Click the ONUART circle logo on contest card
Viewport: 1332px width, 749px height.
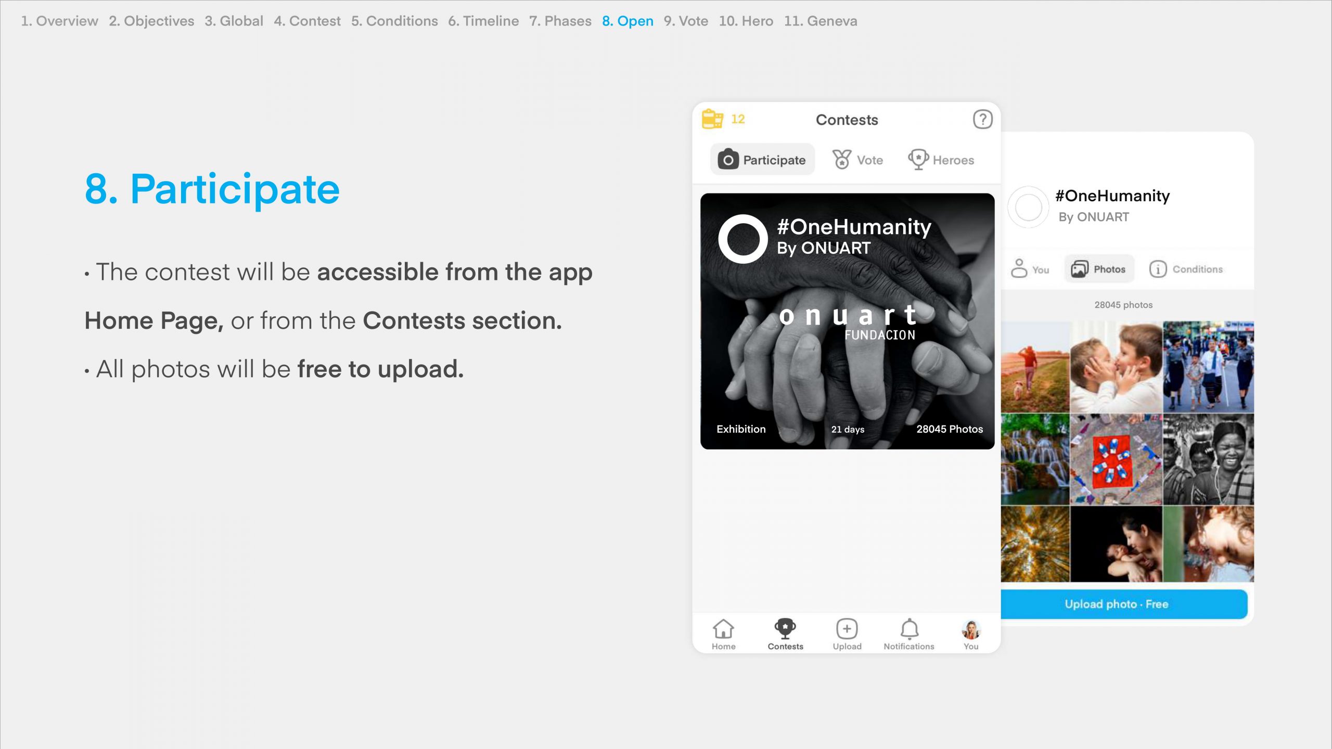(742, 239)
